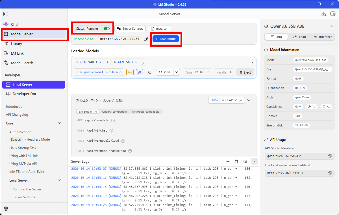Click the 5 GEN 140 tok indicator

[92, 62]
